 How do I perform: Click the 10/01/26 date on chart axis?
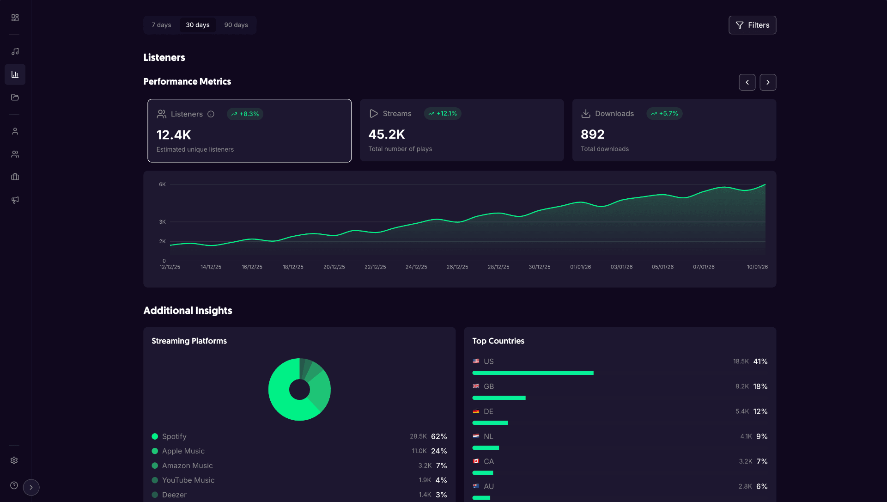coord(757,267)
